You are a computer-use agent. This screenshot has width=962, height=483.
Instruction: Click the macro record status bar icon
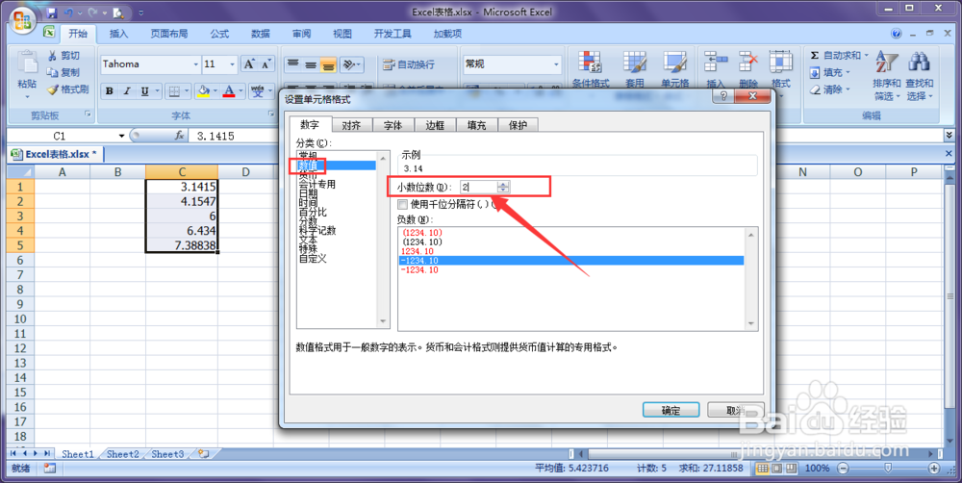[50, 469]
